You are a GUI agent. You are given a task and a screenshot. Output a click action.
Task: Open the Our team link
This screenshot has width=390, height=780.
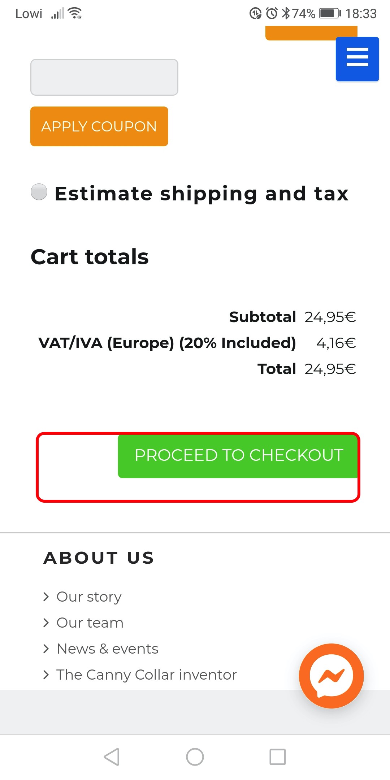pyautogui.click(x=90, y=623)
